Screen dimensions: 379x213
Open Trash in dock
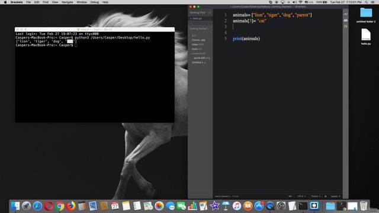[364, 206]
